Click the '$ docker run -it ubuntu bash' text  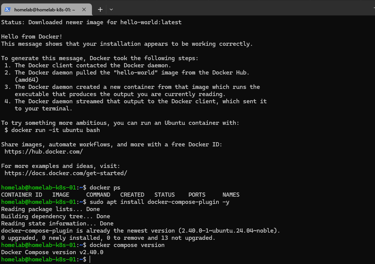pyautogui.click(x=52, y=130)
